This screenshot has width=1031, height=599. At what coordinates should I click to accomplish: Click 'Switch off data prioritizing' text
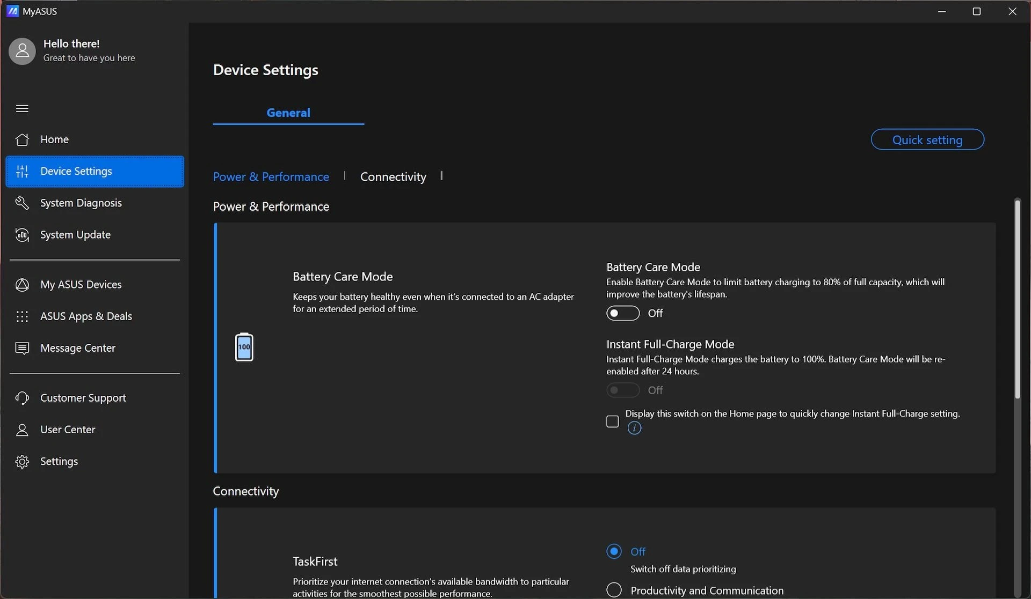tap(683, 569)
